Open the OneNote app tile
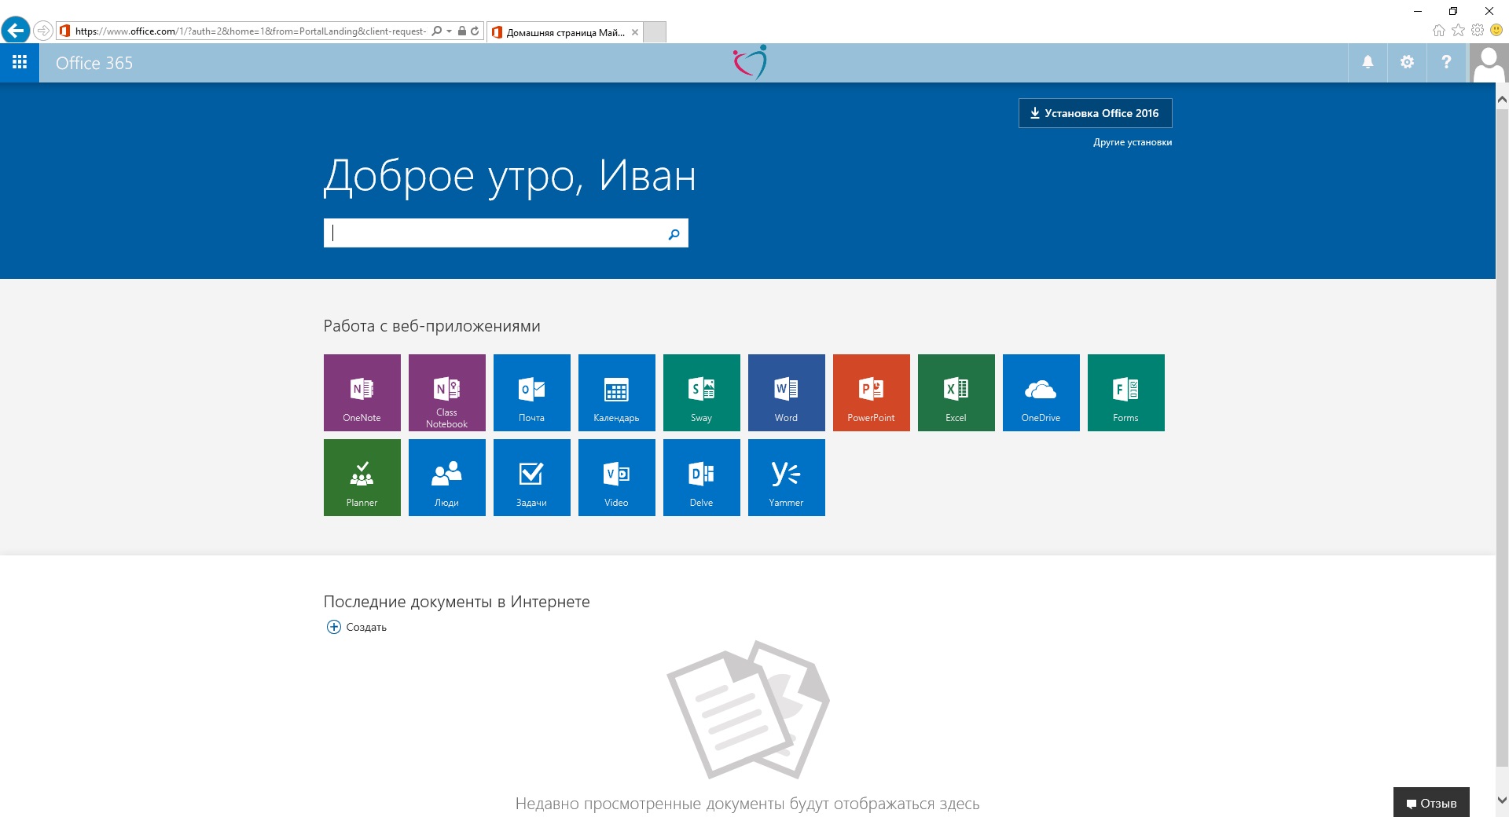Image resolution: width=1509 pixels, height=817 pixels. point(362,392)
